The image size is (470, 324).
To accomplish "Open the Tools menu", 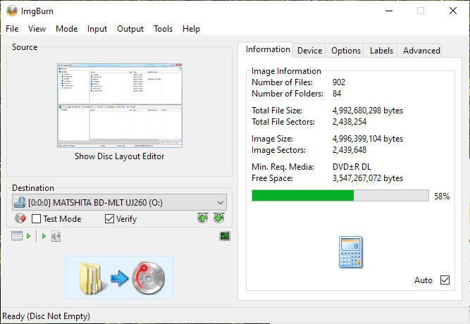I will pos(163,29).
